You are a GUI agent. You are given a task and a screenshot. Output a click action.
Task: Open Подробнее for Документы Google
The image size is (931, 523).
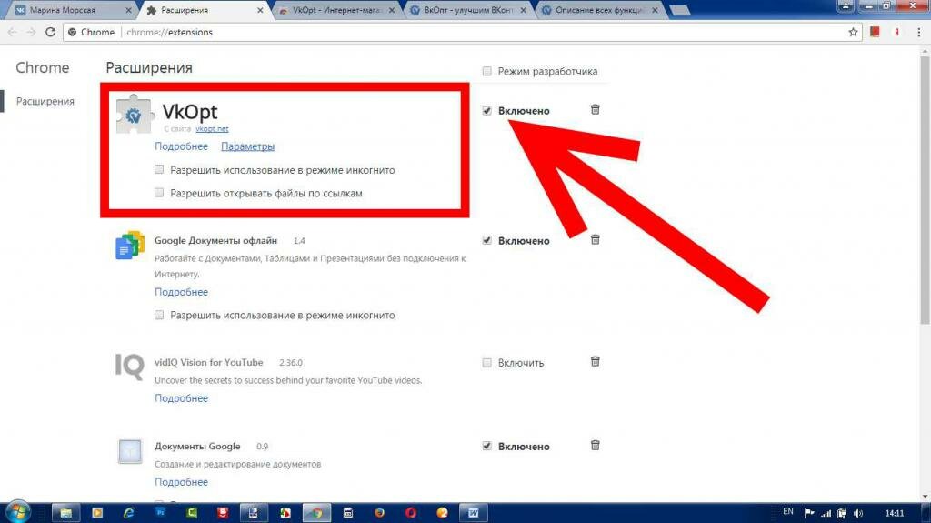[x=181, y=482]
